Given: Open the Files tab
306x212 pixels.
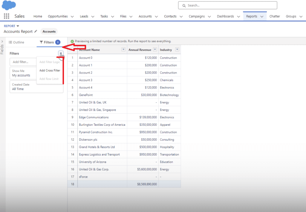Looking at the screenshot, I should (x=123, y=16).
